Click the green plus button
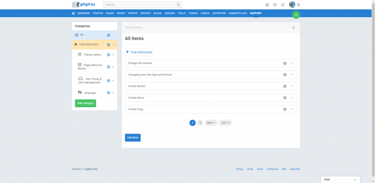This screenshot has height=183, width=375. coord(296,15)
